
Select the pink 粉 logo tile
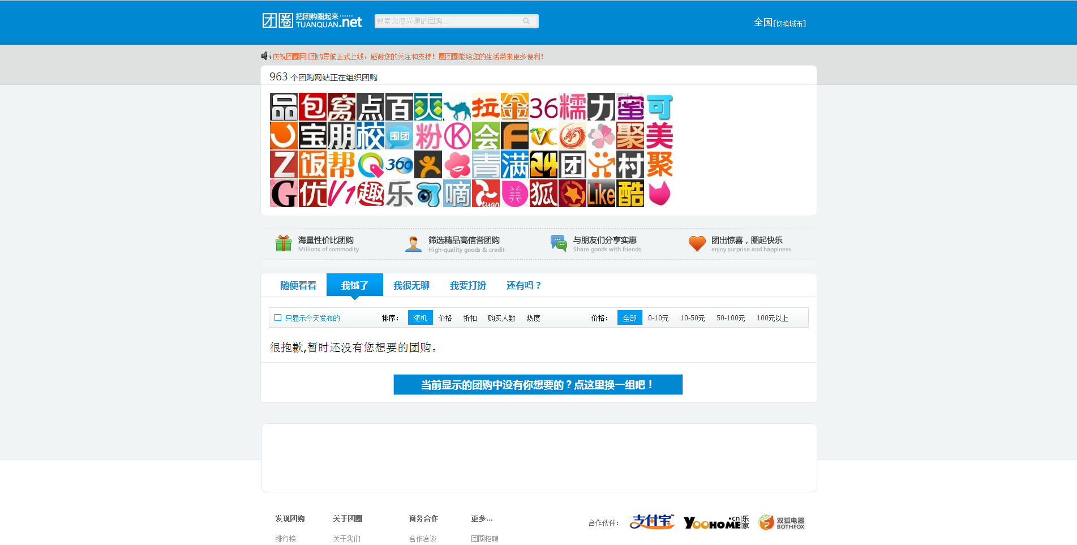(428, 136)
